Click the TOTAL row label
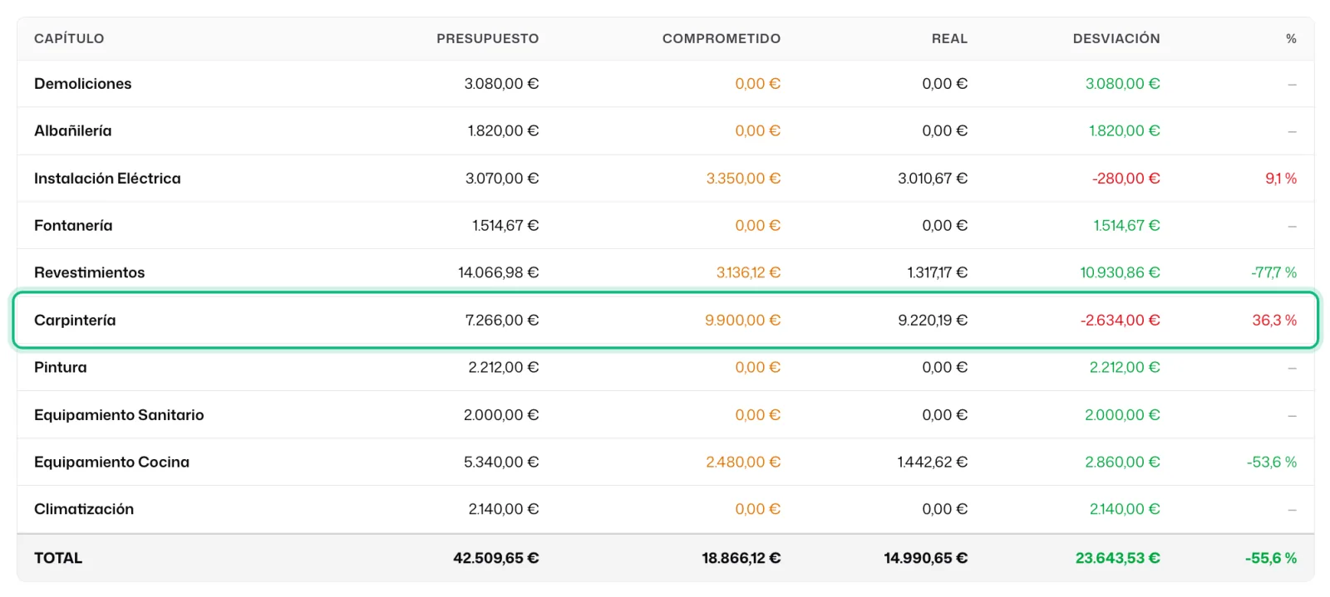The image size is (1330, 597). [58, 558]
